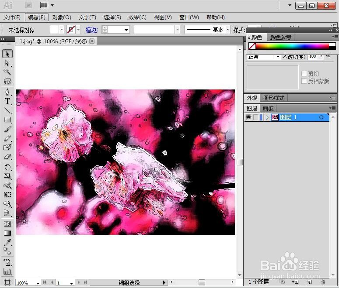This screenshot has height=288, width=339.
Task: Select the Mesh tool
Action: (x=7, y=224)
